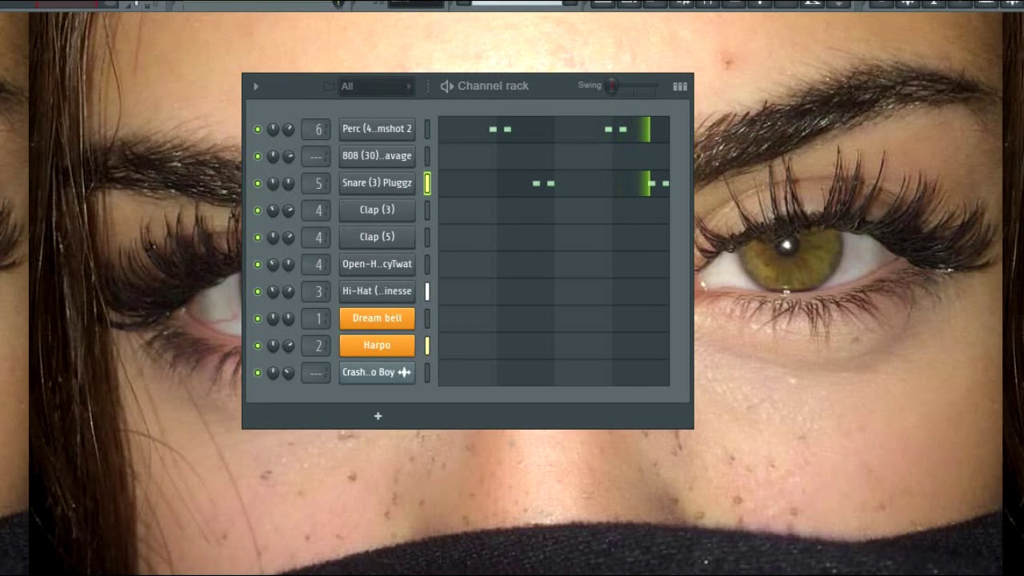This screenshot has width=1024, height=576.
Task: Open the graph editor bars icon
Action: tap(680, 86)
